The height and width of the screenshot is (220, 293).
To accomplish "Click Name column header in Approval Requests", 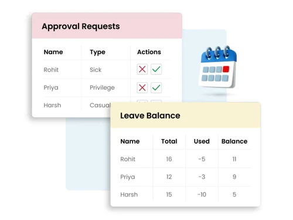I will (x=53, y=52).
